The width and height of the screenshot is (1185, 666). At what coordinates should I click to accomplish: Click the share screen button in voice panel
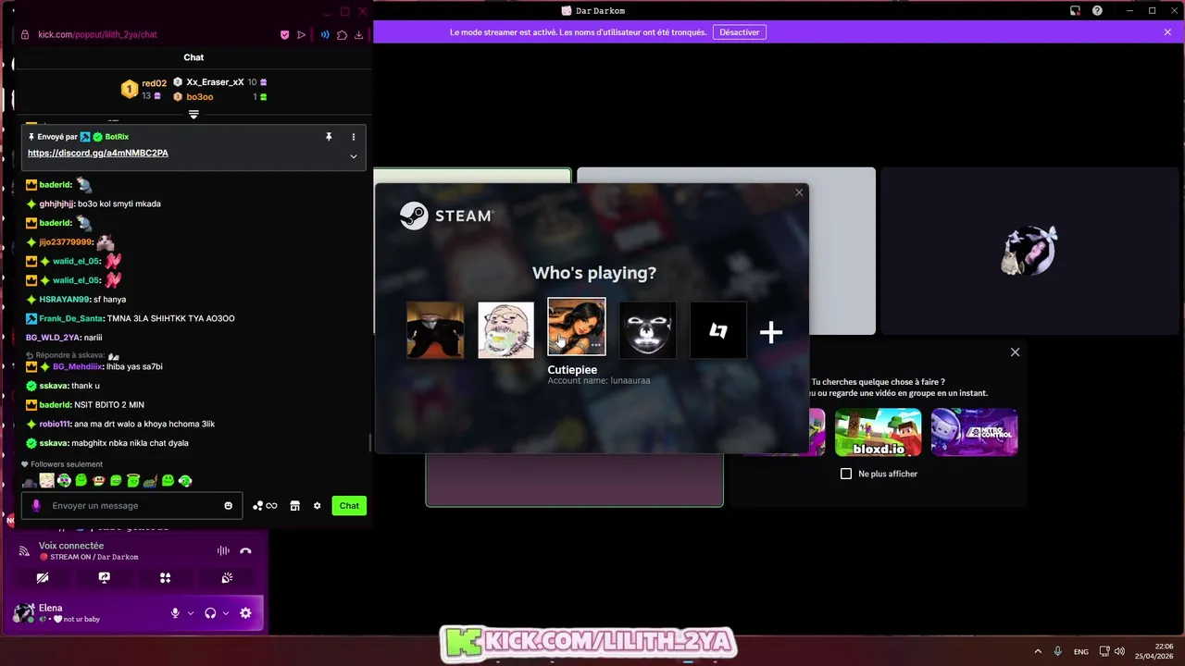point(105,577)
